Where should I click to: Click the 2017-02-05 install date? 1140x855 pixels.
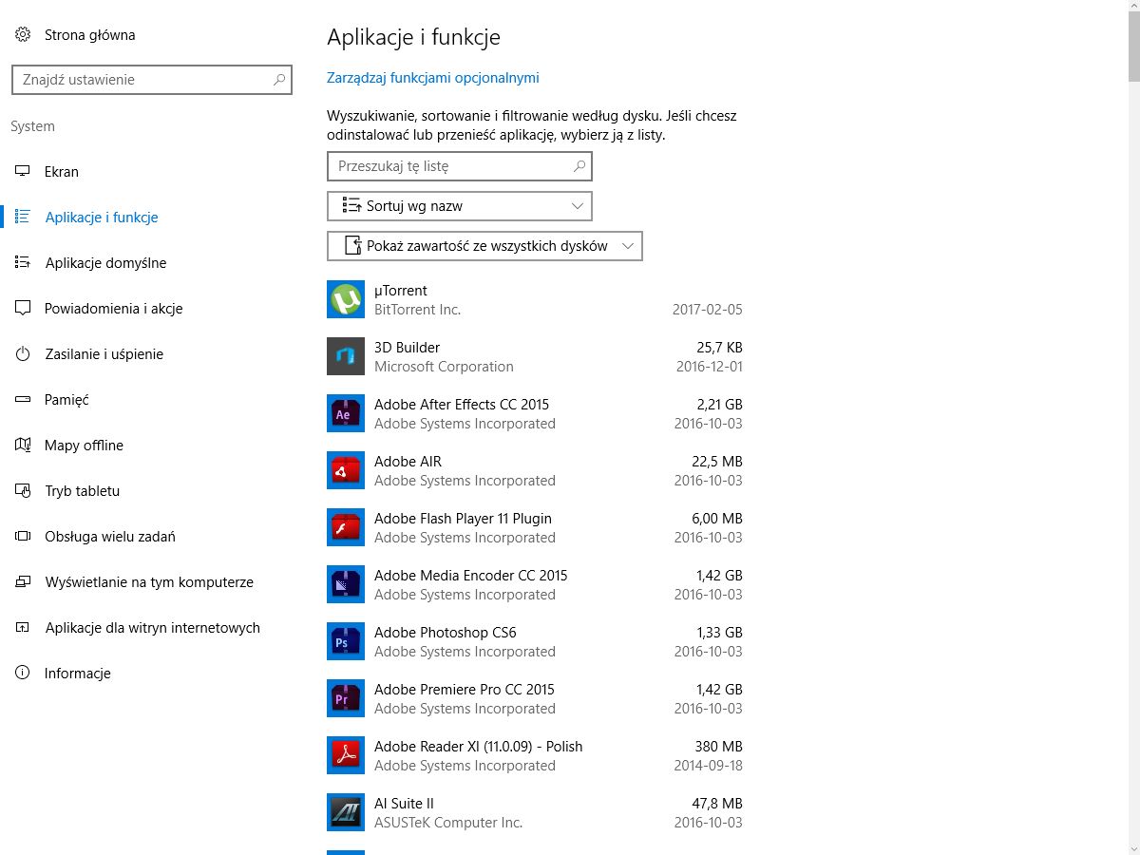point(707,310)
